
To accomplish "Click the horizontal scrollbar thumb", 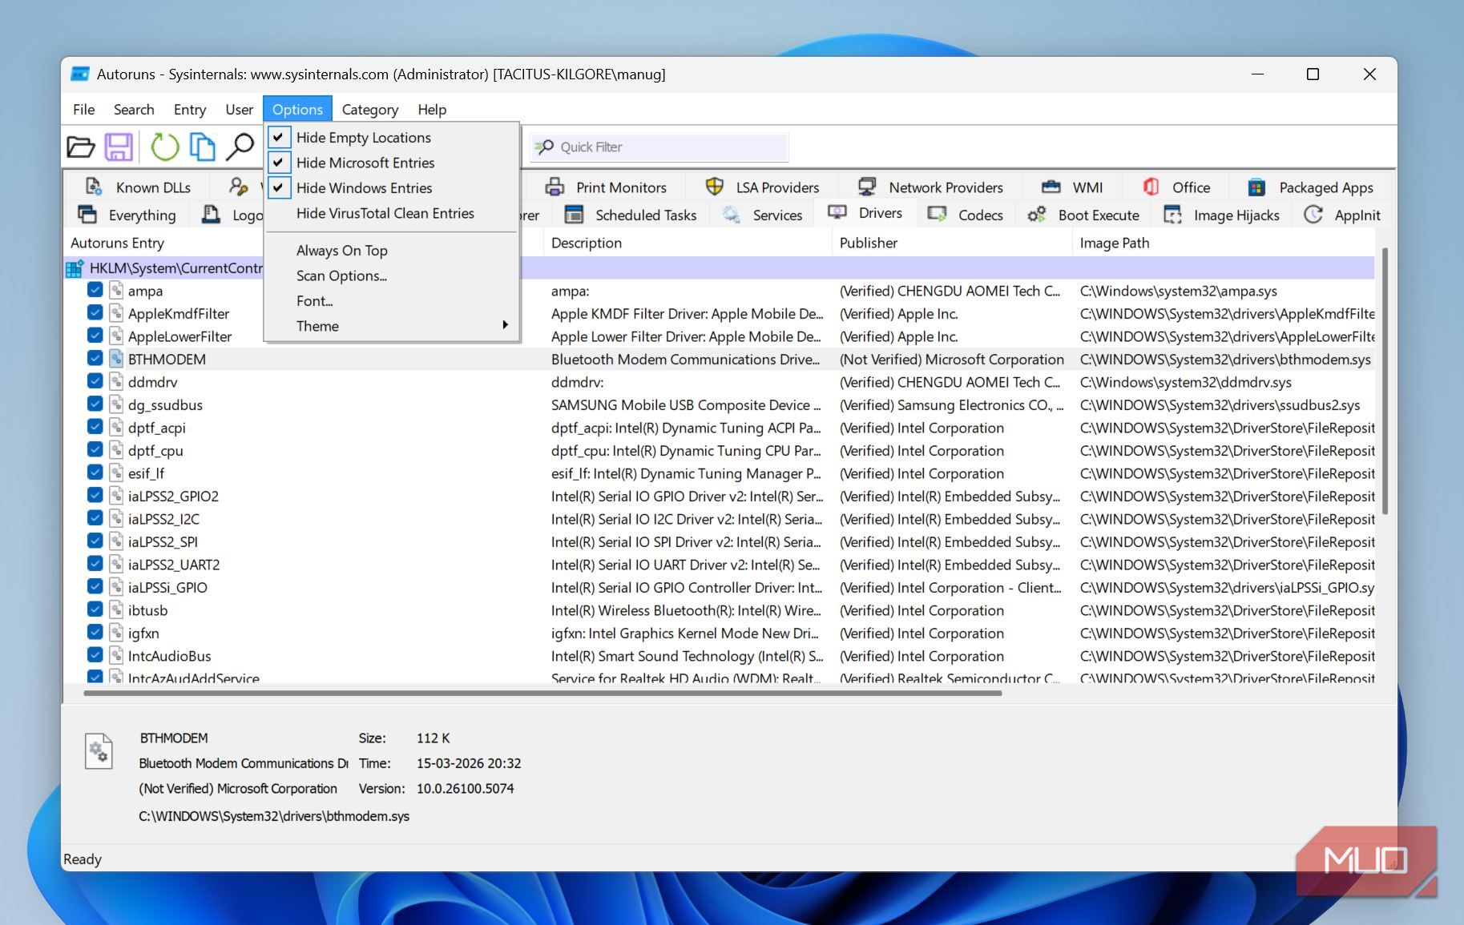I will pyautogui.click(x=542, y=692).
